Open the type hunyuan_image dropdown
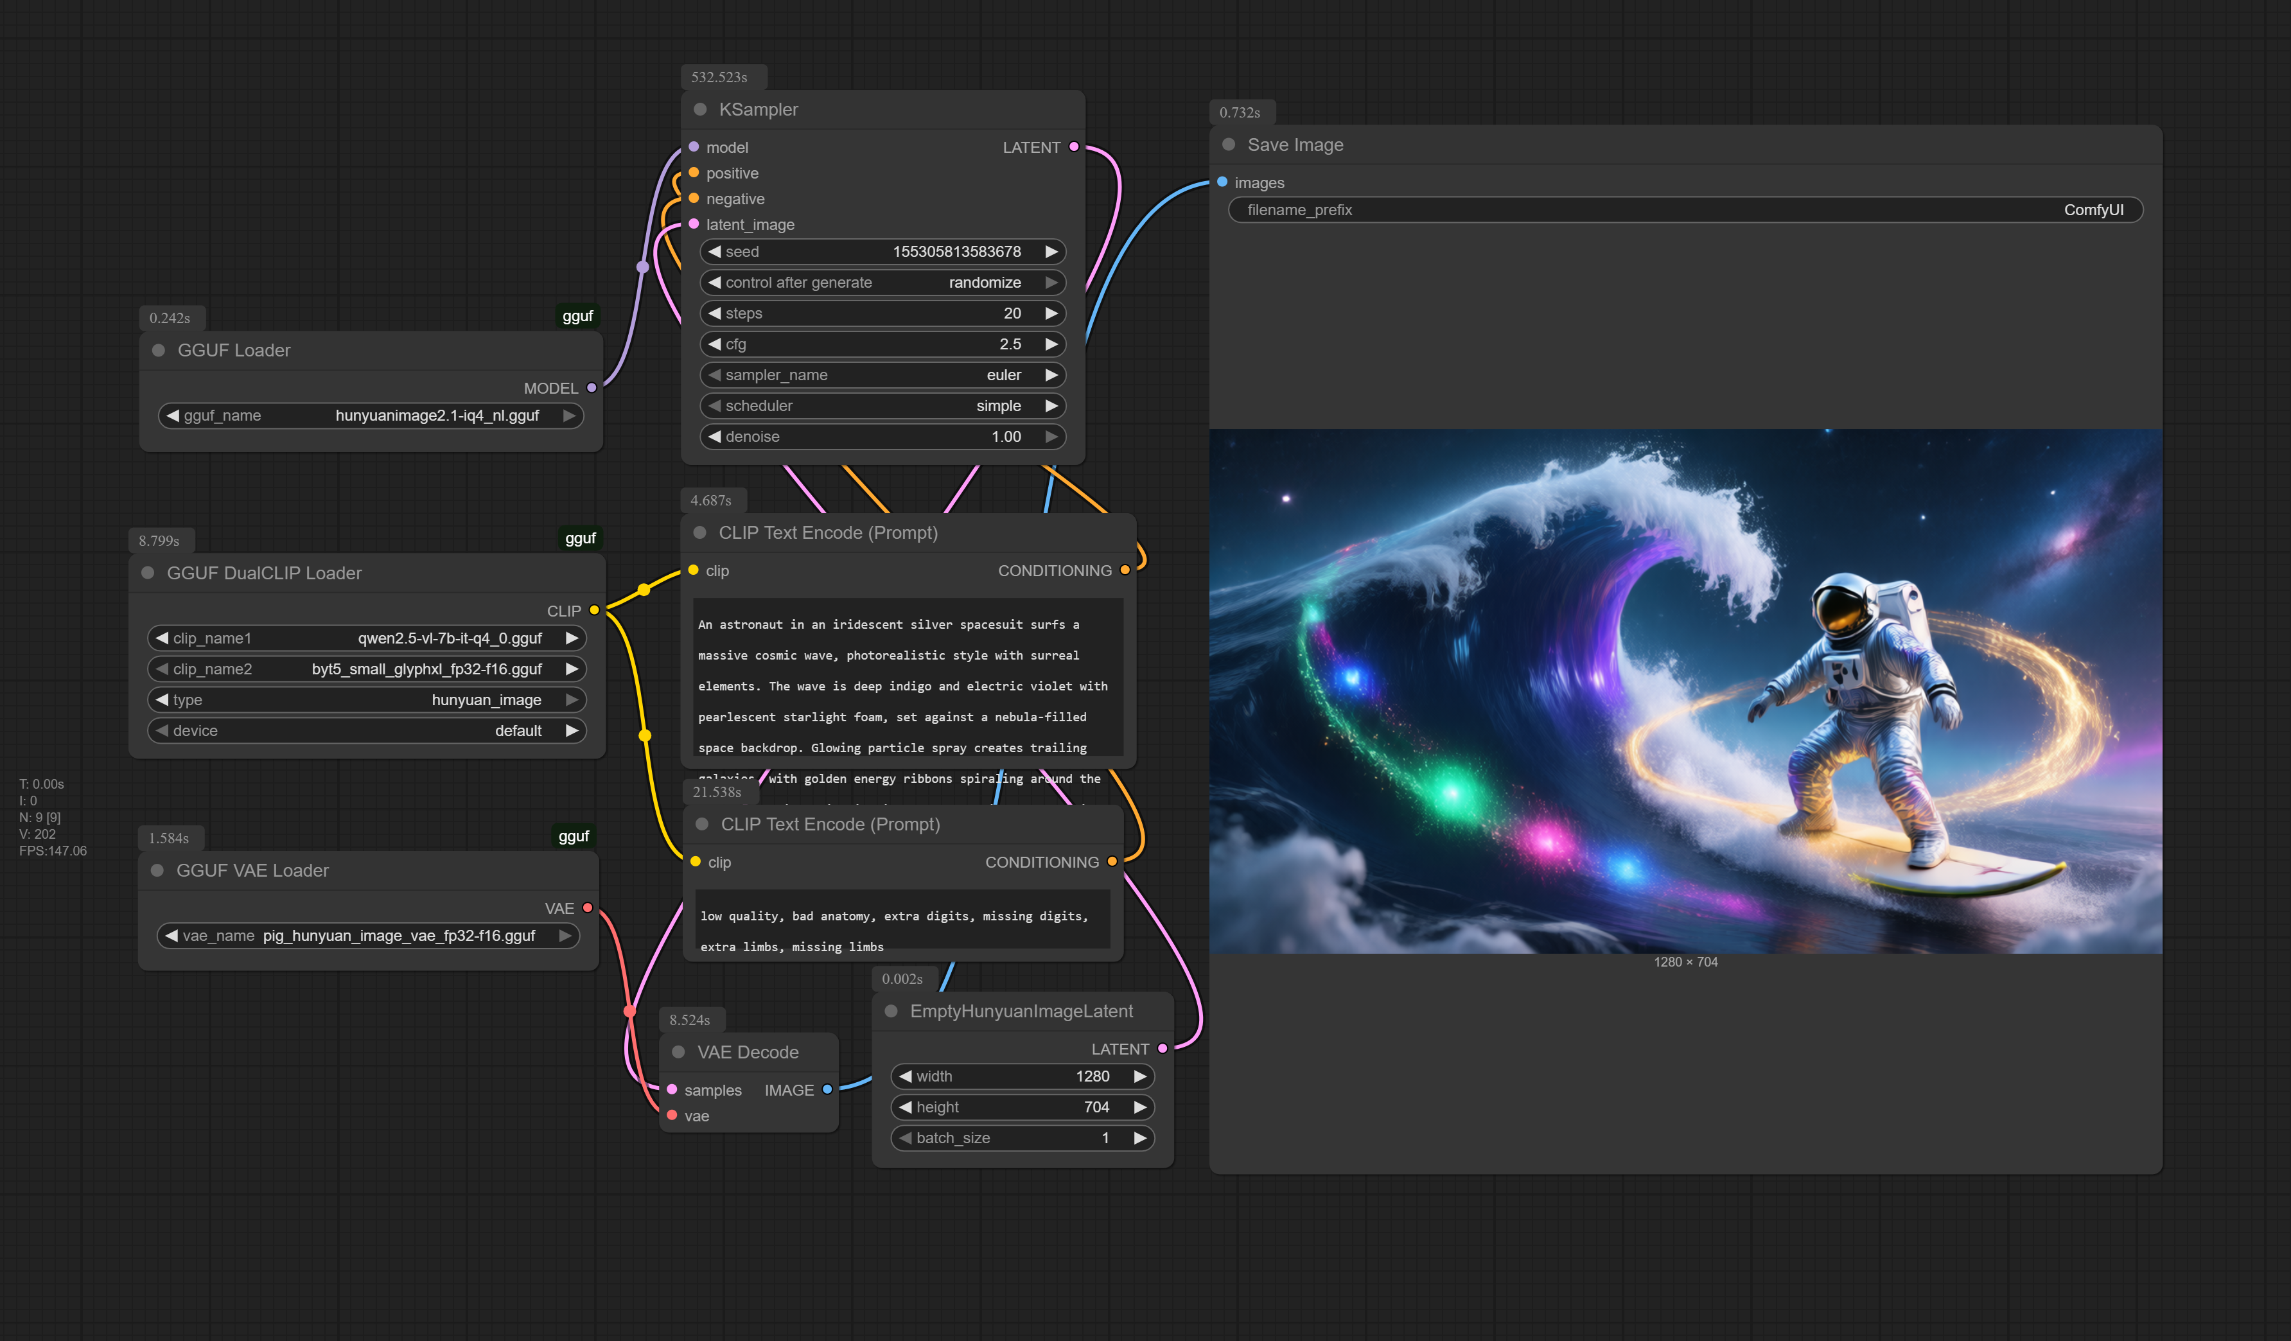 click(x=366, y=700)
